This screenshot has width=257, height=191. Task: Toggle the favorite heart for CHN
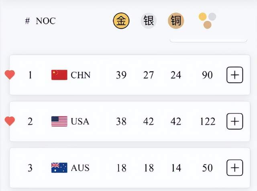(x=10, y=75)
